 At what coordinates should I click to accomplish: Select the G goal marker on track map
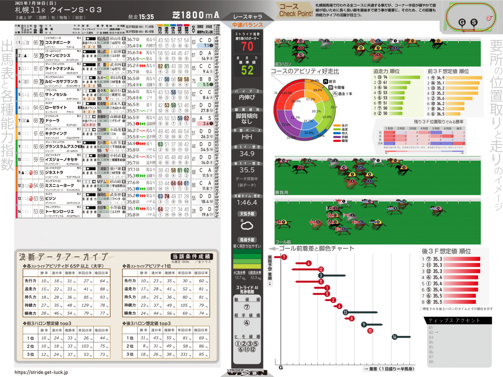click(462, 22)
